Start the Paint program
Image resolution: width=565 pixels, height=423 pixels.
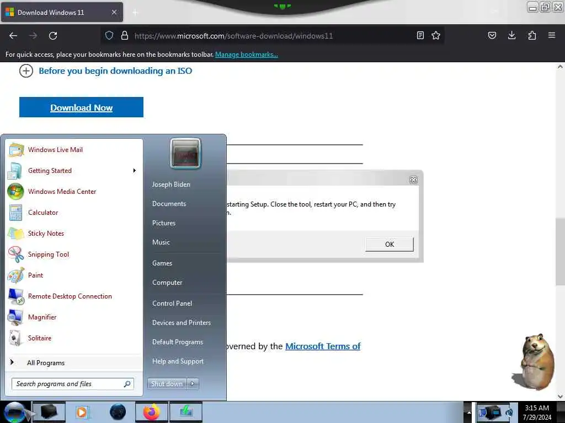(x=74, y=275)
